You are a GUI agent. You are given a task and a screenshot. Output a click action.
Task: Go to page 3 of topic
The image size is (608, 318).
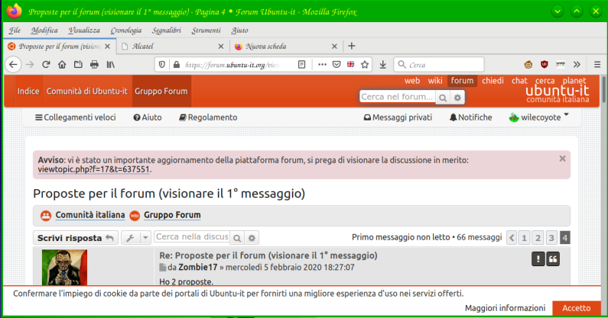551,238
